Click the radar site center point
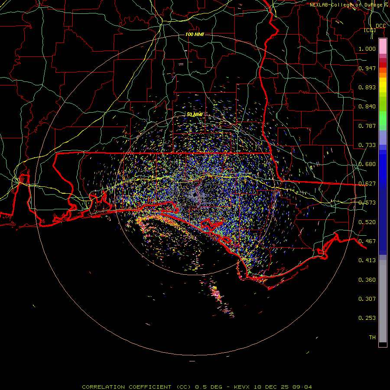 pyautogui.click(x=195, y=195)
